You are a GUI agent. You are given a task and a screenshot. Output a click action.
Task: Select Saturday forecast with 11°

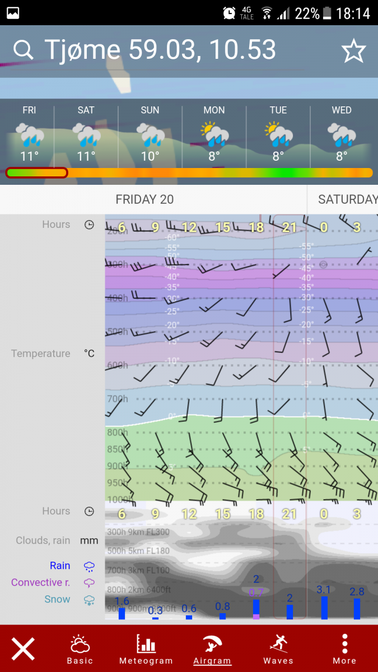86,134
